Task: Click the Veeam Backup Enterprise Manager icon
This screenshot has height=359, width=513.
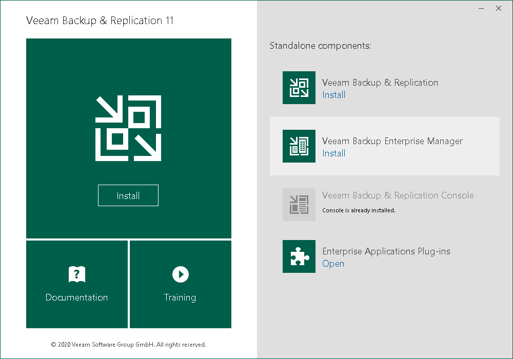Action: pos(299,146)
